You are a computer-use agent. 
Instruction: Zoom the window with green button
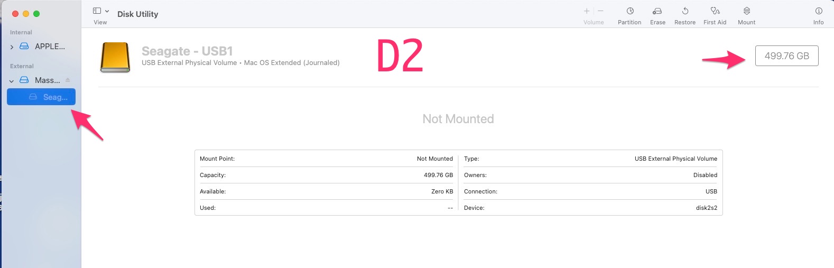click(x=36, y=14)
